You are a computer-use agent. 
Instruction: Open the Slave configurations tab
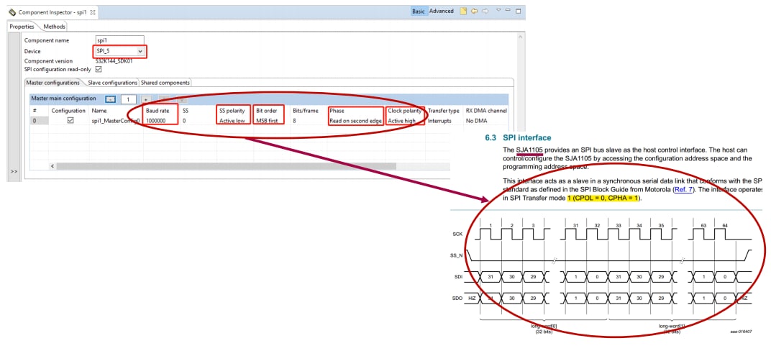coord(112,83)
